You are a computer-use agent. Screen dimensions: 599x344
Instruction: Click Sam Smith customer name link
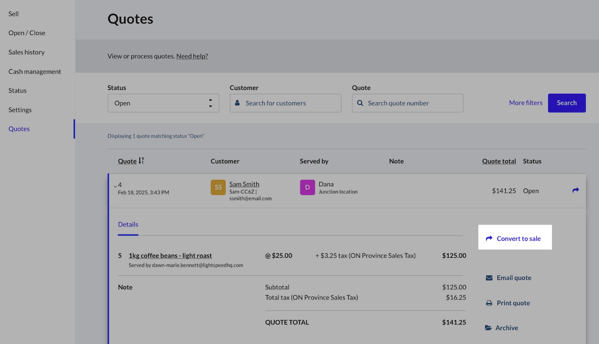[x=244, y=184]
